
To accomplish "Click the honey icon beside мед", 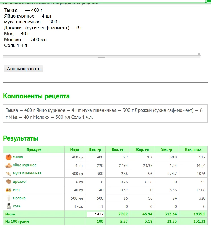I will (x=9, y=190).
